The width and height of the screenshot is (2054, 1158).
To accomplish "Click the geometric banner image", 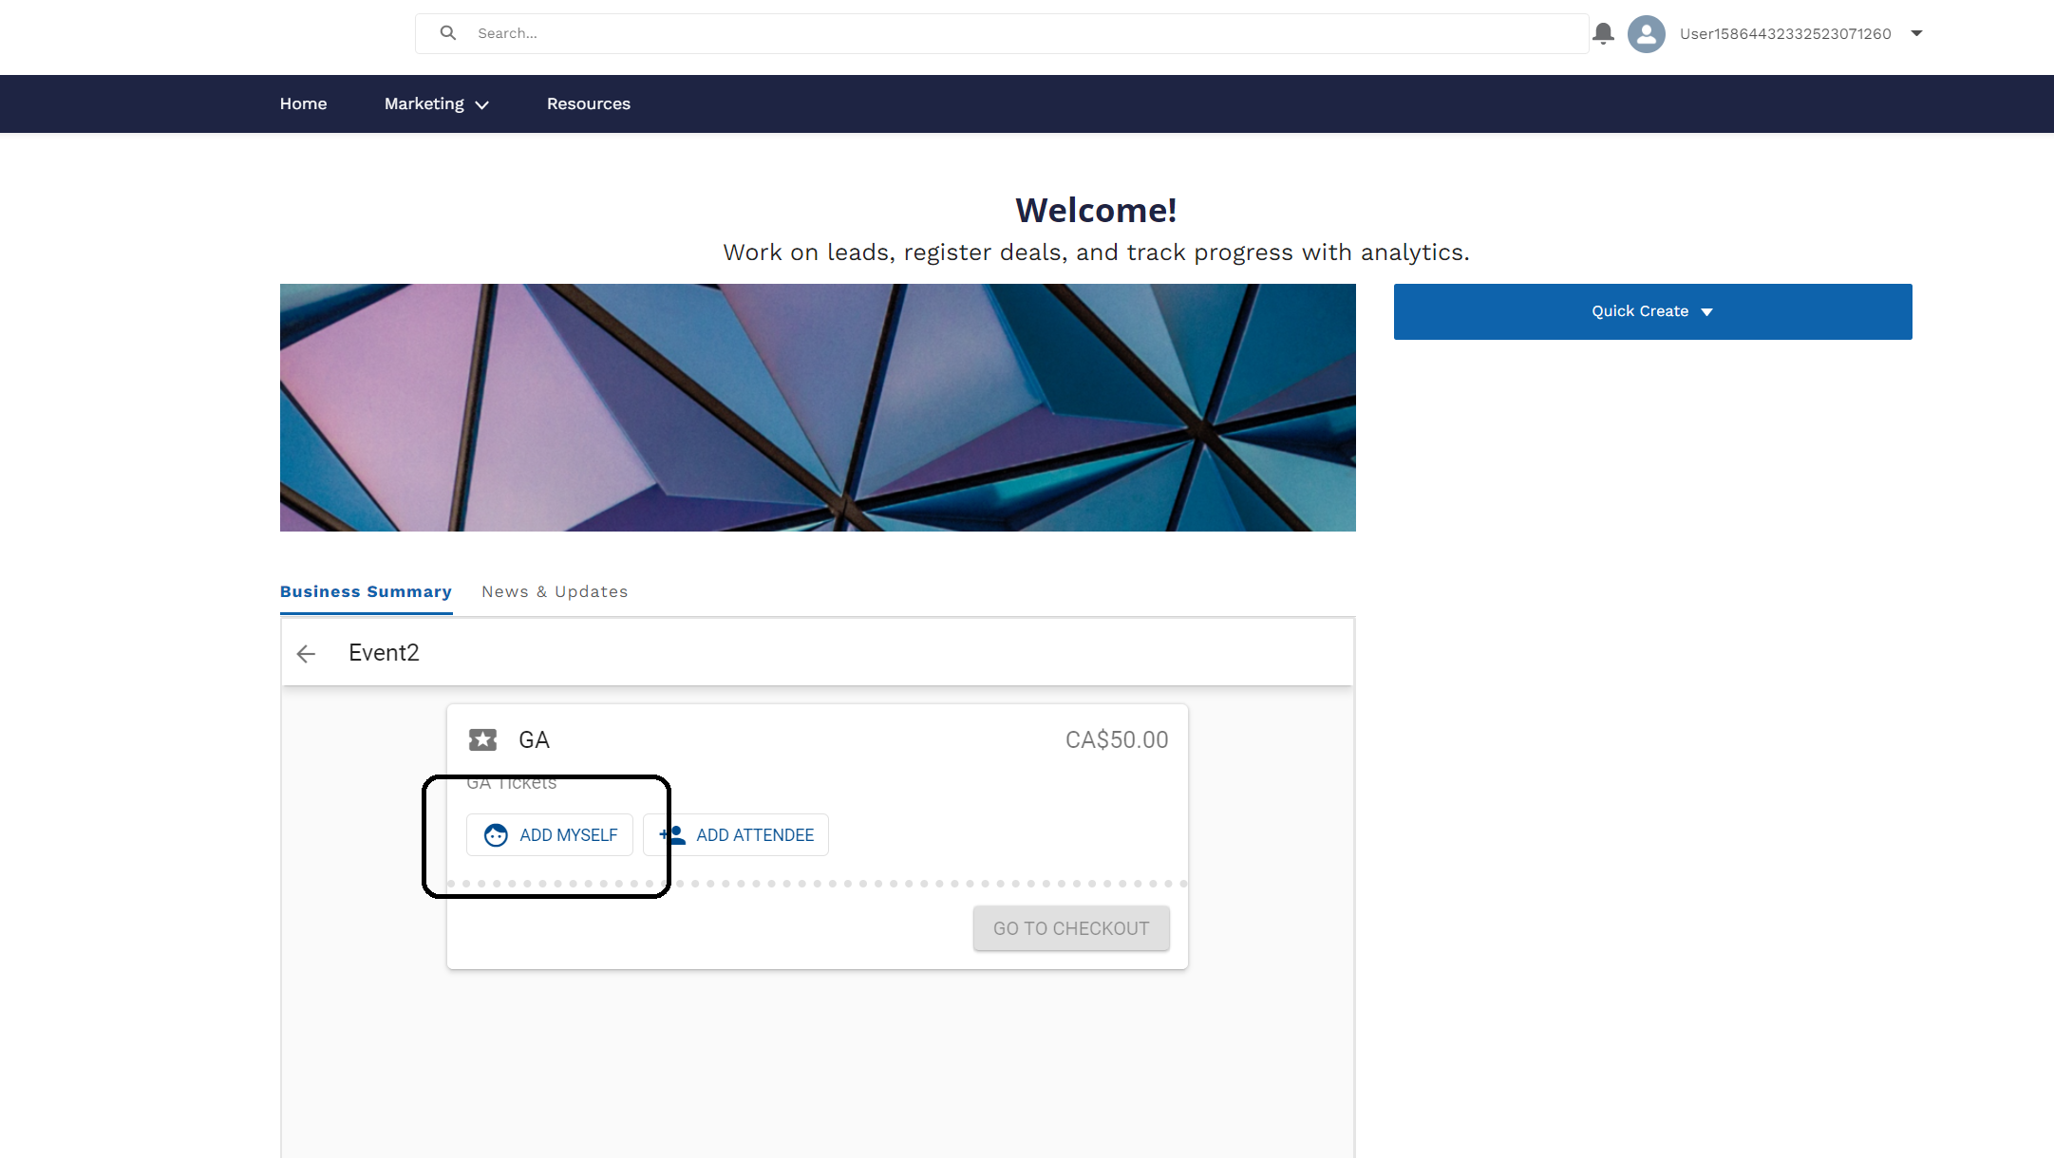I will (818, 407).
